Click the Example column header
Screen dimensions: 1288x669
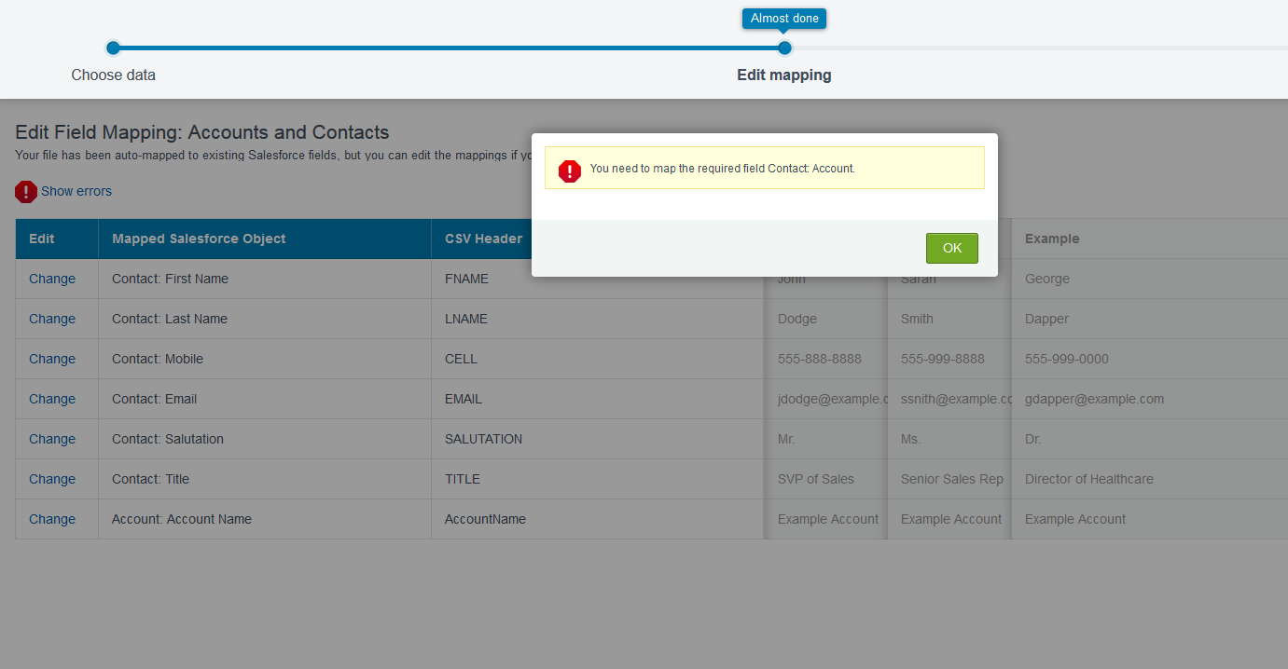coord(1051,239)
